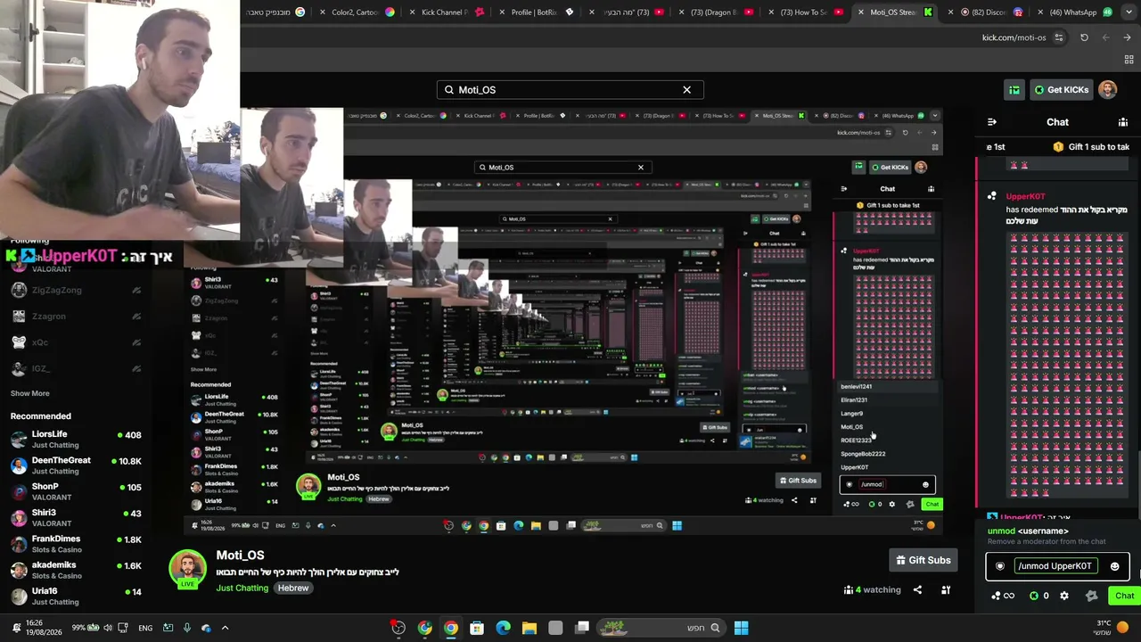The image size is (1141, 642).
Task: Open chat identity badge selector
Action: point(1000,566)
